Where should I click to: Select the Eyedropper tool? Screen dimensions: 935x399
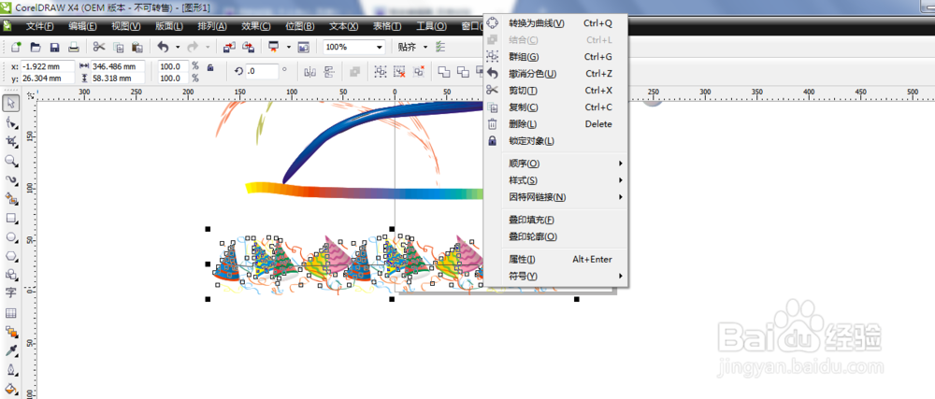[10, 350]
